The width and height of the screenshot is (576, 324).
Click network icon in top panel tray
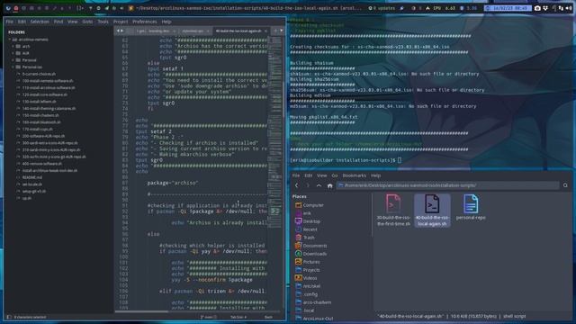click(561, 8)
